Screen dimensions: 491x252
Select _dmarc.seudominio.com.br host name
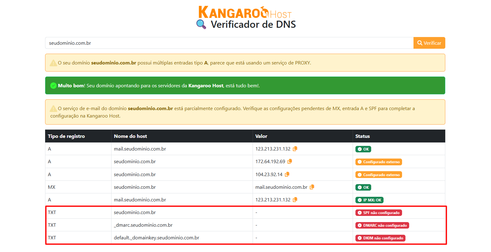click(x=143, y=225)
